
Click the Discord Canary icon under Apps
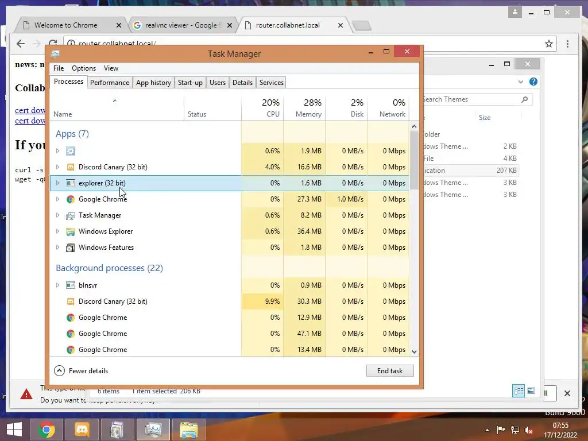pyautogui.click(x=71, y=167)
